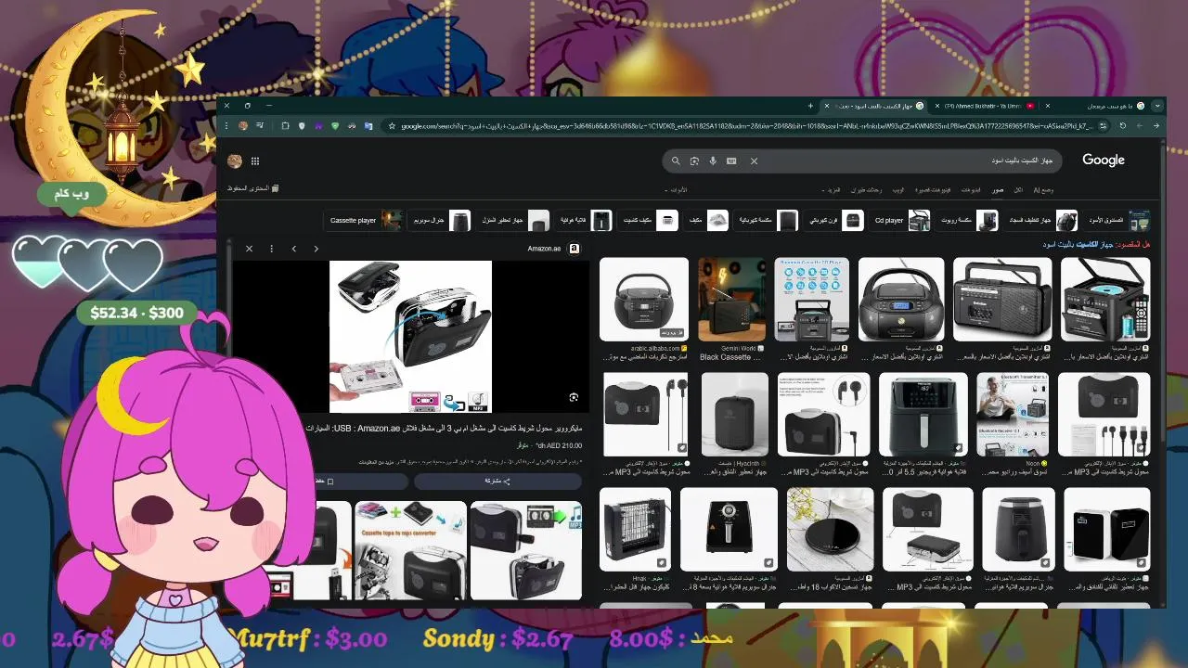Image resolution: width=1188 pixels, height=668 pixels.
Task: Click the Google logo
Action: [1103, 160]
